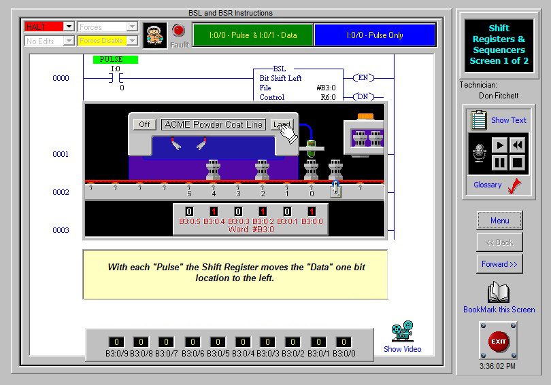This screenshot has height=385, width=551.
Task: Open the Show Text clipboard icon
Action: (478, 120)
